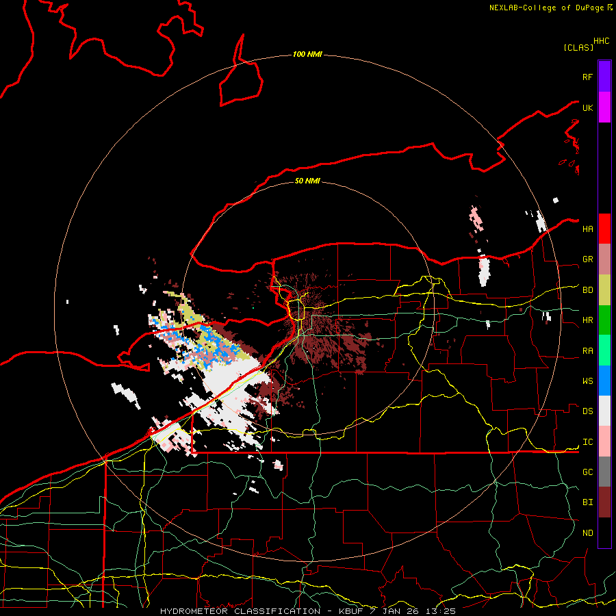Select the GR legend color block
Screen dimensions: 616x616
pyautogui.click(x=604, y=259)
